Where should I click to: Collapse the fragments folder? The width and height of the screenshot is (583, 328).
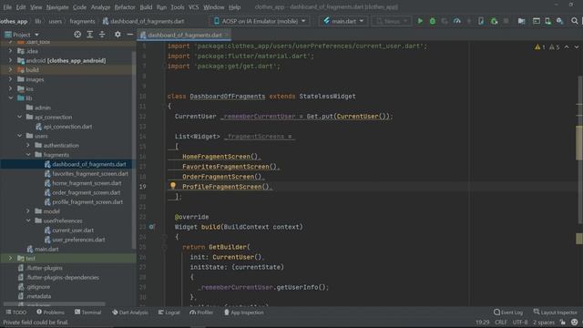pyautogui.click(x=28, y=155)
